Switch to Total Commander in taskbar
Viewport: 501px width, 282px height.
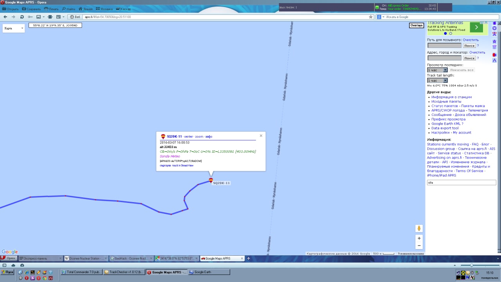pos(82,272)
